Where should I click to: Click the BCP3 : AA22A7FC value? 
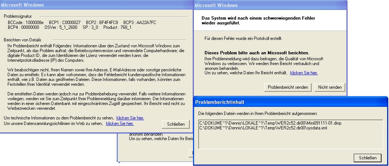pos(140,23)
